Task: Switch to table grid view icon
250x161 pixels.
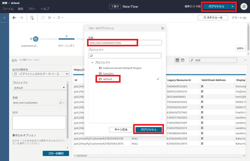Action: [x=177, y=60]
